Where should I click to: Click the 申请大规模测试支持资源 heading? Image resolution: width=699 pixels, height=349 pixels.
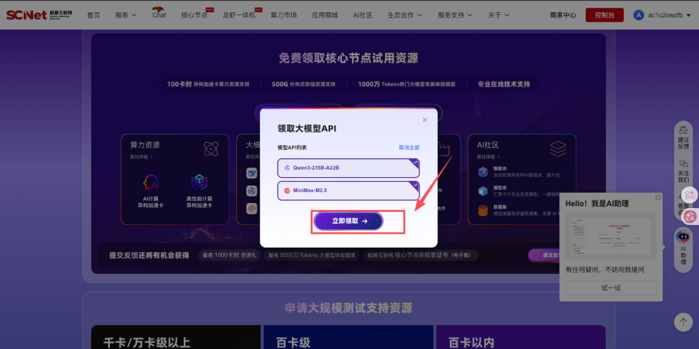click(x=348, y=308)
